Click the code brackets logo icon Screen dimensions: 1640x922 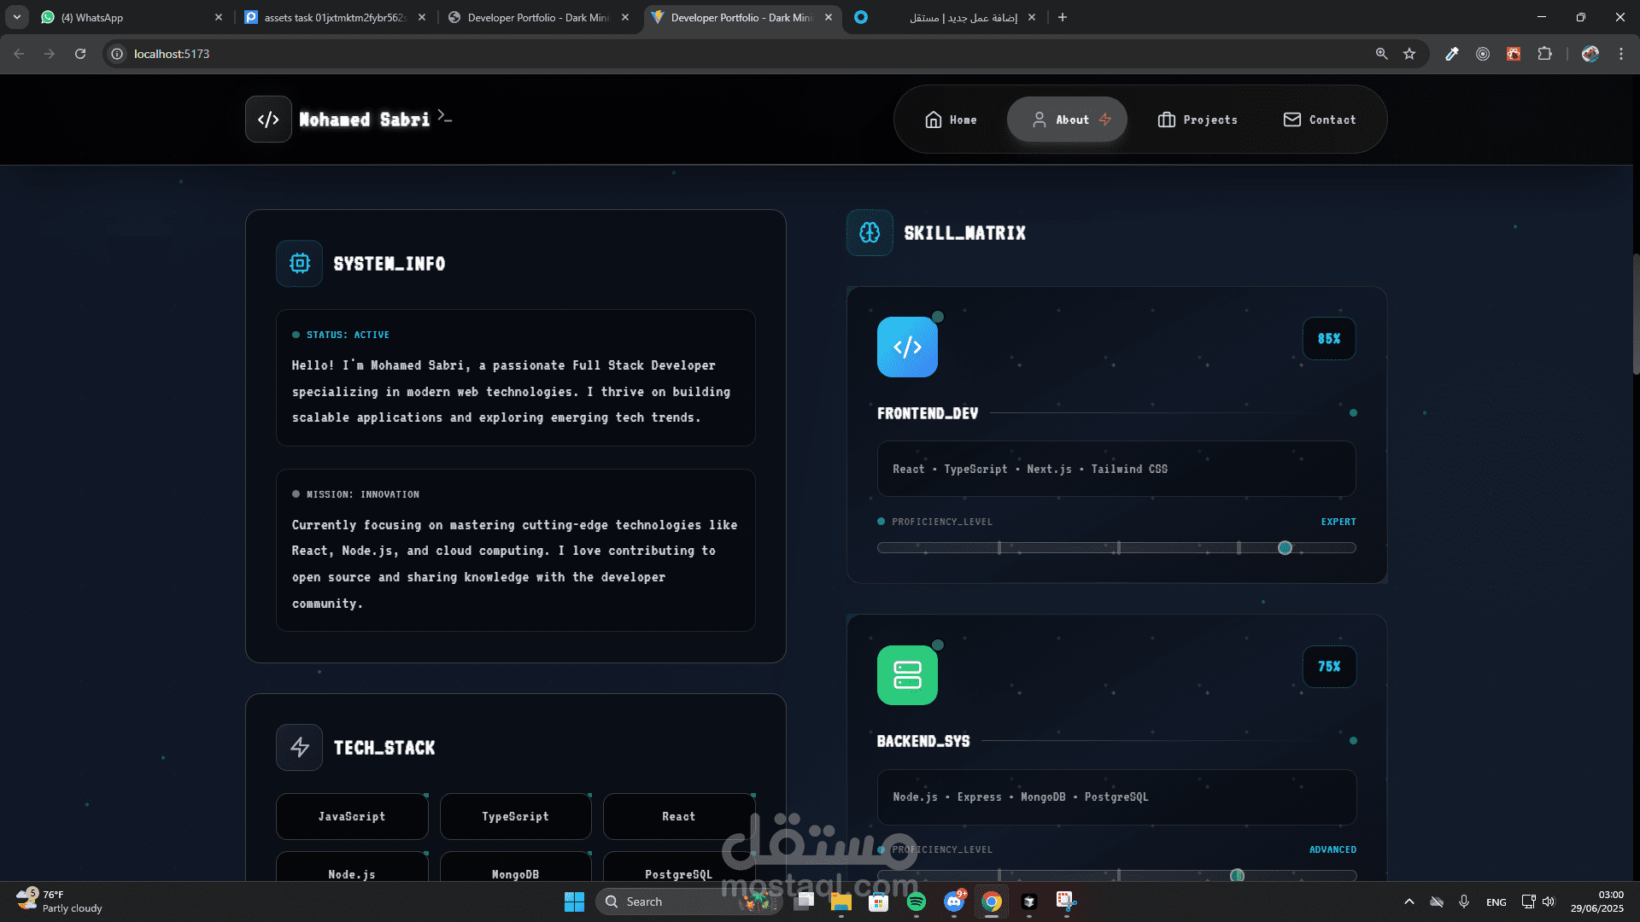coord(268,120)
